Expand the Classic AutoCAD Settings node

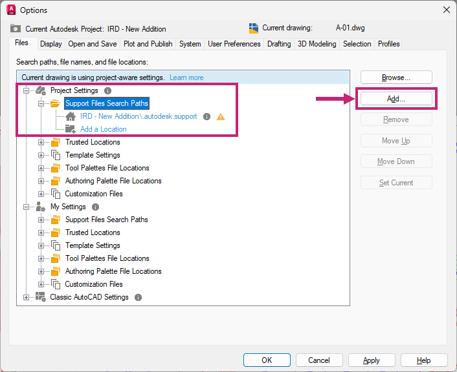pos(27,297)
